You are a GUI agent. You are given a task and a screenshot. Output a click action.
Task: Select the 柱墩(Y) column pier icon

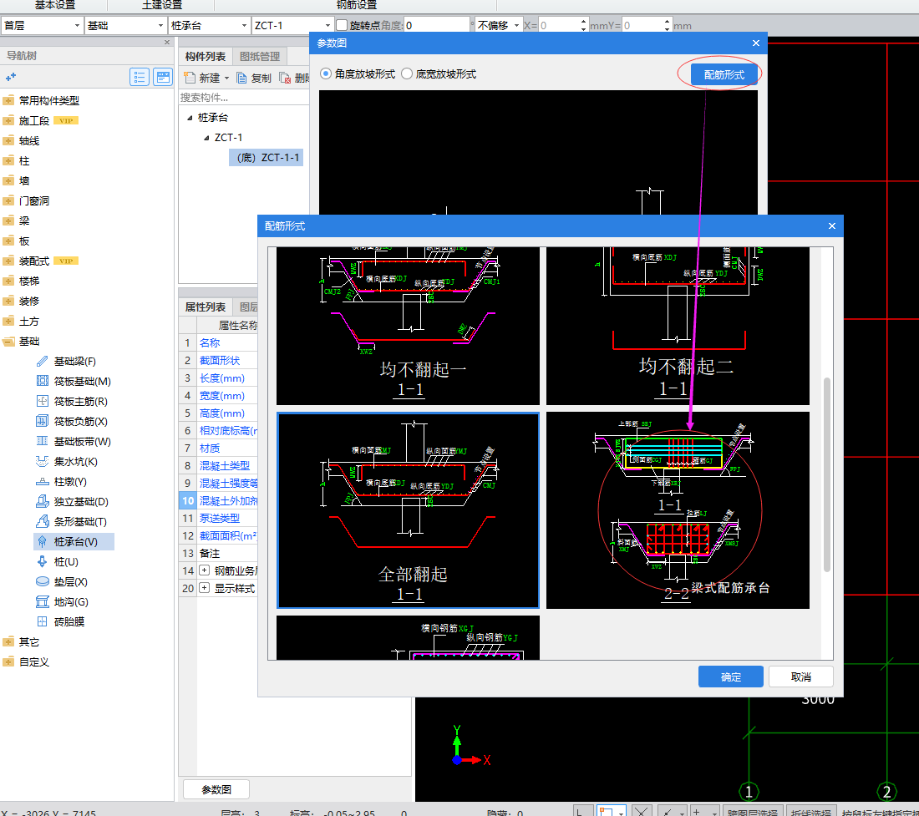pyautogui.click(x=43, y=482)
